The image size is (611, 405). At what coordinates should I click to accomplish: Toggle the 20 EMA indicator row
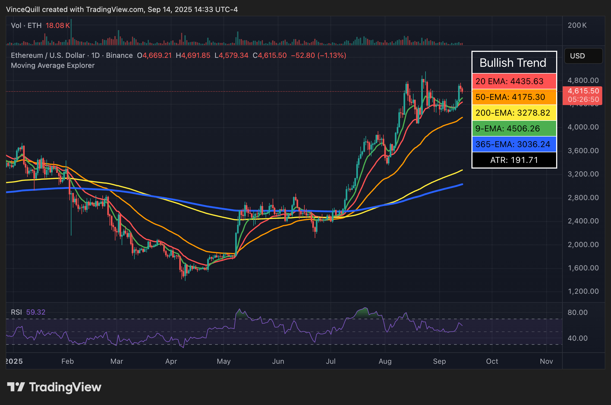[514, 81]
